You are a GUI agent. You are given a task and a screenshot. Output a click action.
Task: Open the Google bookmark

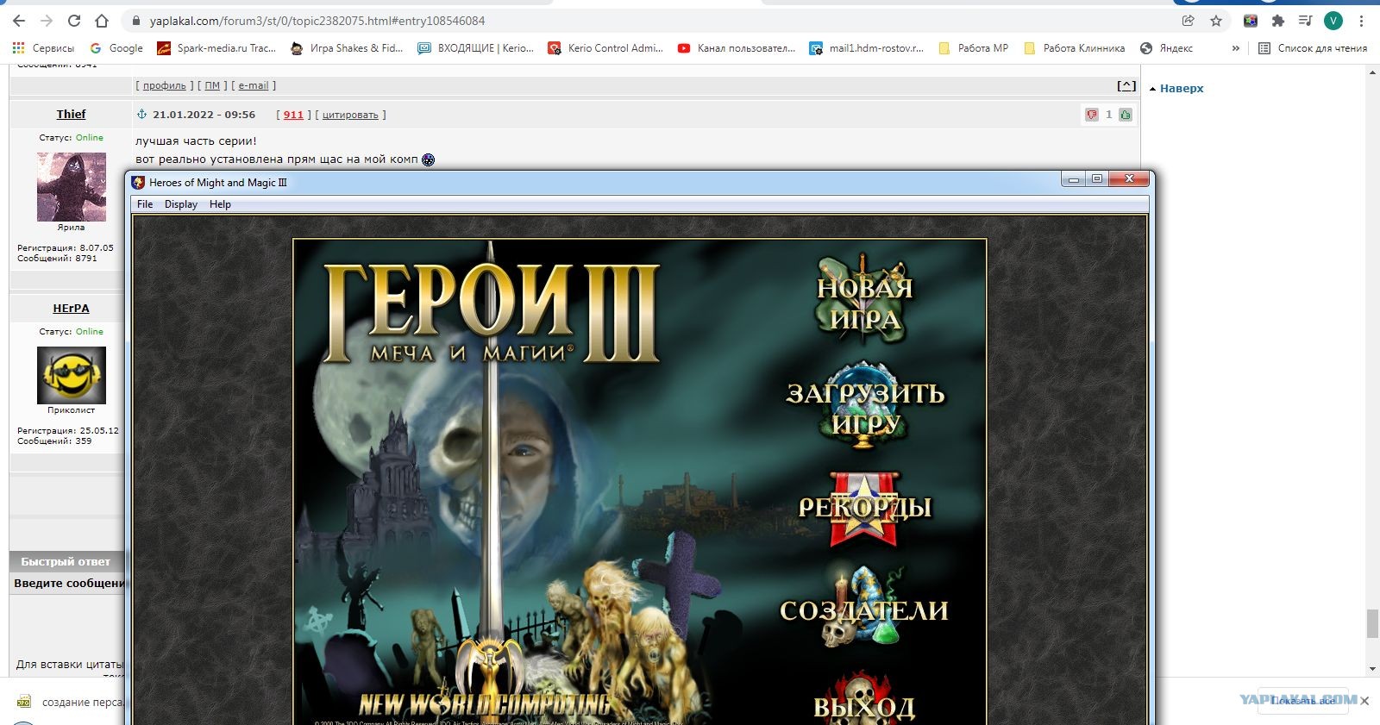(x=116, y=48)
